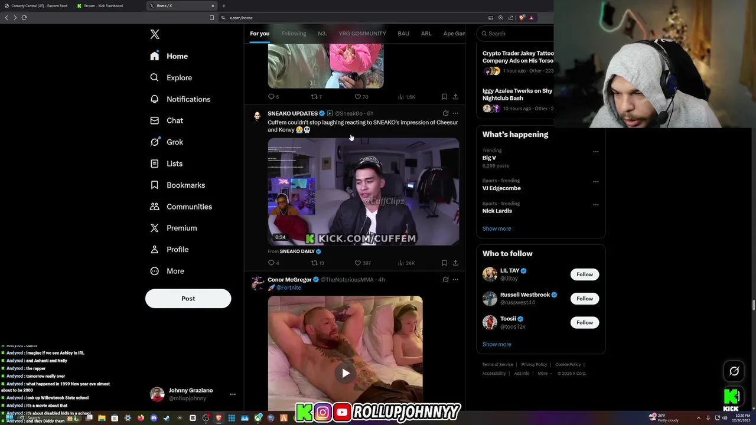
Task: Follow Toosii
Action: coord(585,322)
